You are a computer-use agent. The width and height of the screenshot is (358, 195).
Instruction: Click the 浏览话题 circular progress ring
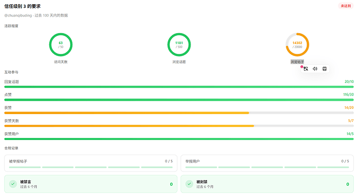[179, 45]
